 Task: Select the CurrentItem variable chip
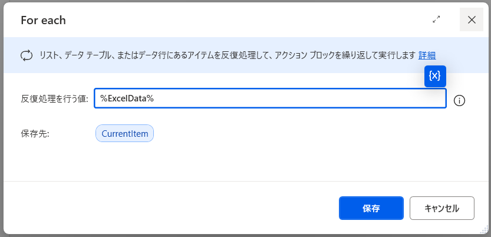(x=124, y=133)
